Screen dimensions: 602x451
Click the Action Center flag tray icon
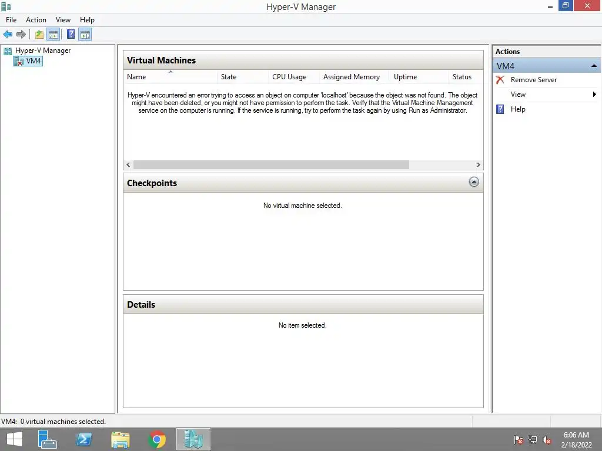click(x=519, y=440)
